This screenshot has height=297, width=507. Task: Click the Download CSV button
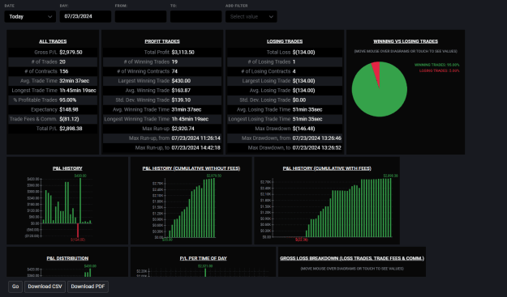[x=45, y=286]
